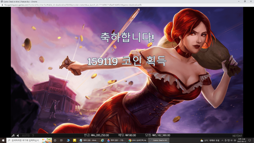Click the AUTO play button
Screen dimensions: 254x143
tap(26, 136)
